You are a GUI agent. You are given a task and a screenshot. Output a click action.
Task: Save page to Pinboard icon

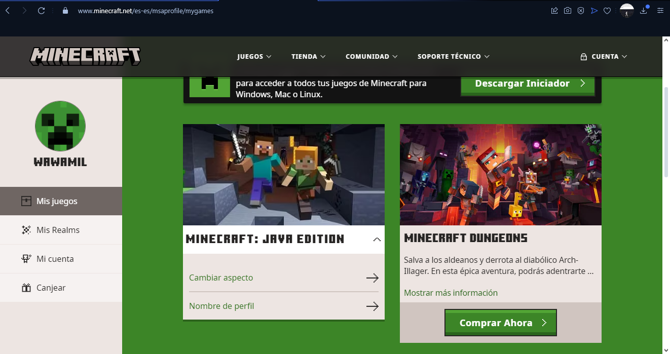click(x=554, y=11)
